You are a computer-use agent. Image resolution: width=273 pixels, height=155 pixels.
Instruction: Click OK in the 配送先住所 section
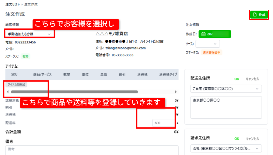tap(237, 79)
